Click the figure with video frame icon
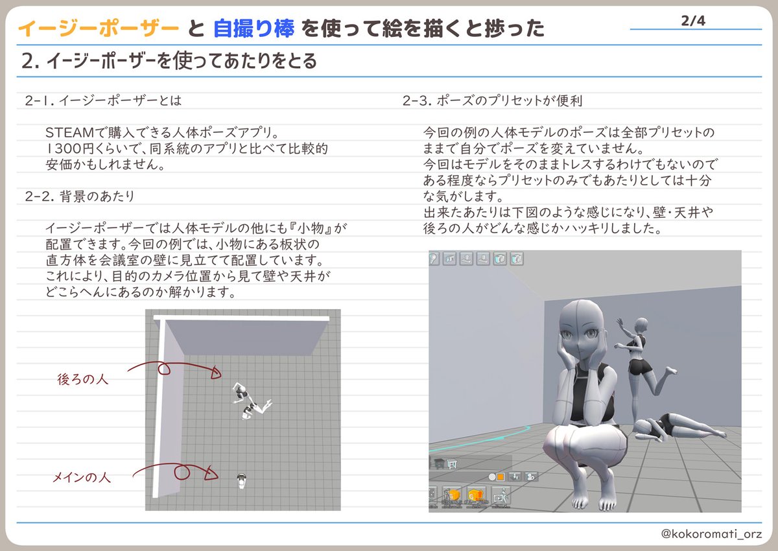The image size is (778, 551). tap(501, 497)
